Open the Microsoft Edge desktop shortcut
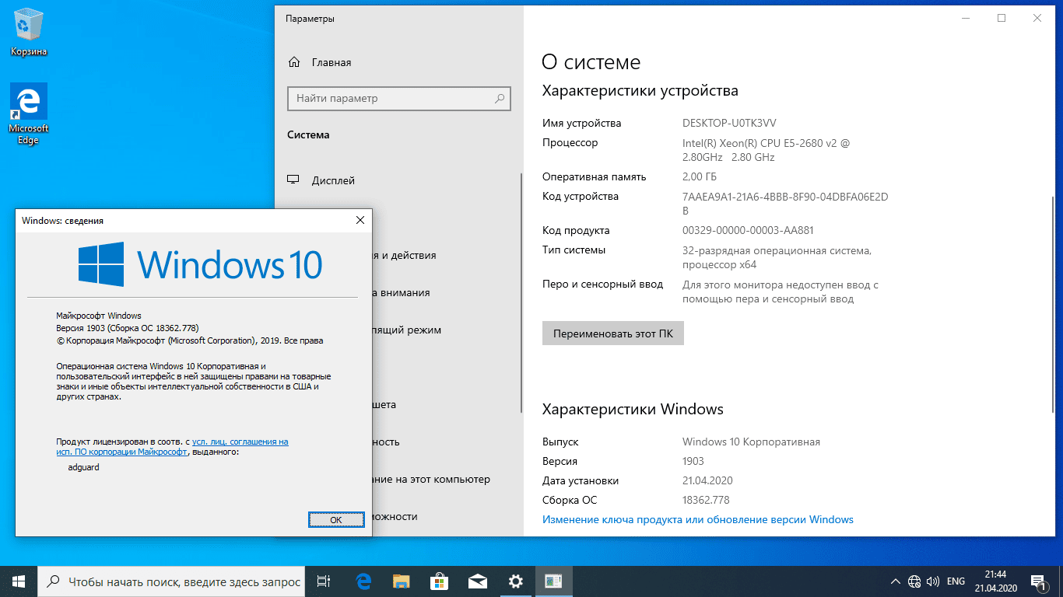Image resolution: width=1063 pixels, height=597 pixels. (29, 114)
